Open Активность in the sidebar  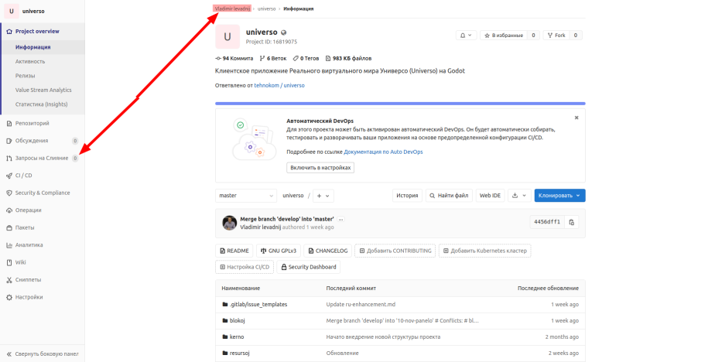point(30,61)
